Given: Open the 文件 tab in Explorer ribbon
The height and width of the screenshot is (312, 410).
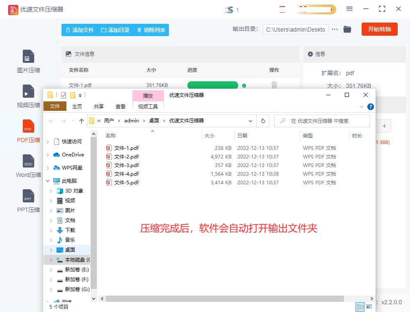Looking at the screenshot, I should [55, 106].
